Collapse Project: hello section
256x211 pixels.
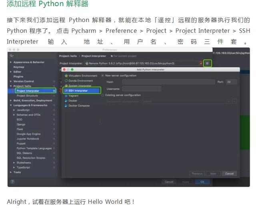coord(11,86)
